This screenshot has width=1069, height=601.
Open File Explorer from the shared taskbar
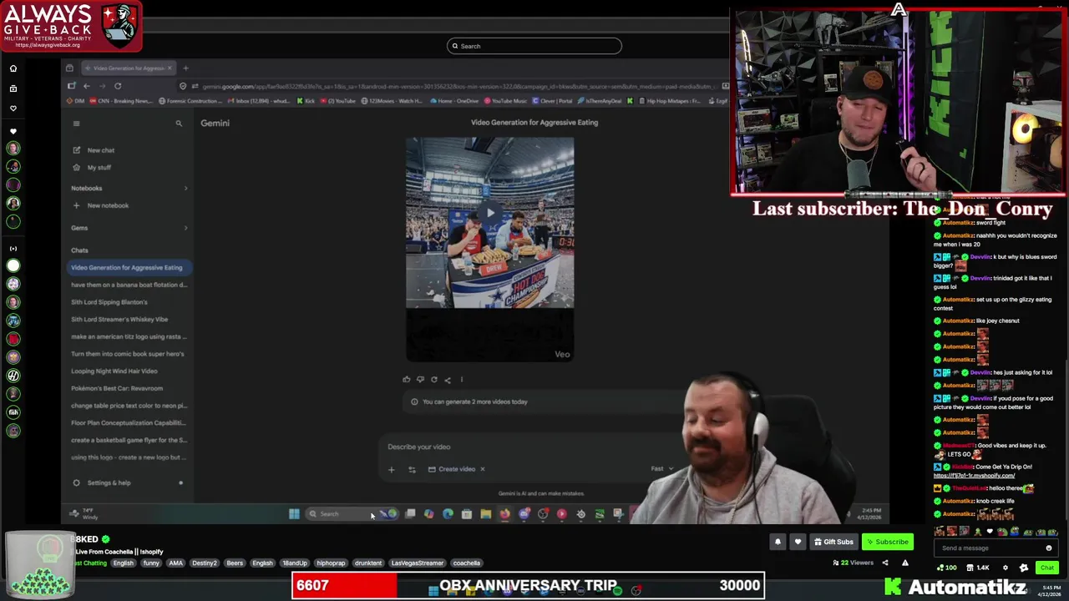point(486,514)
